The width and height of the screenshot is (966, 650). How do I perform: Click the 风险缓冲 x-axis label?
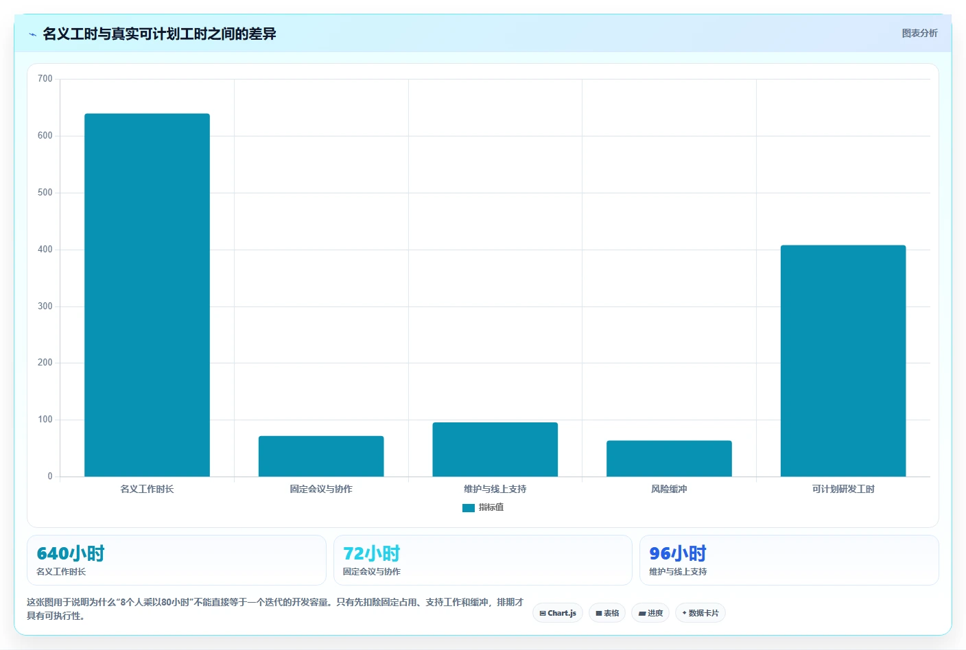pyautogui.click(x=669, y=489)
